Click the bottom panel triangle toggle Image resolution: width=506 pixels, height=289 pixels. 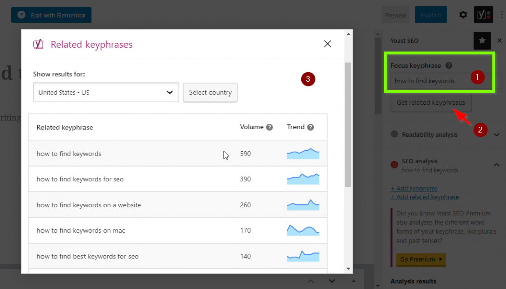coord(354,281)
